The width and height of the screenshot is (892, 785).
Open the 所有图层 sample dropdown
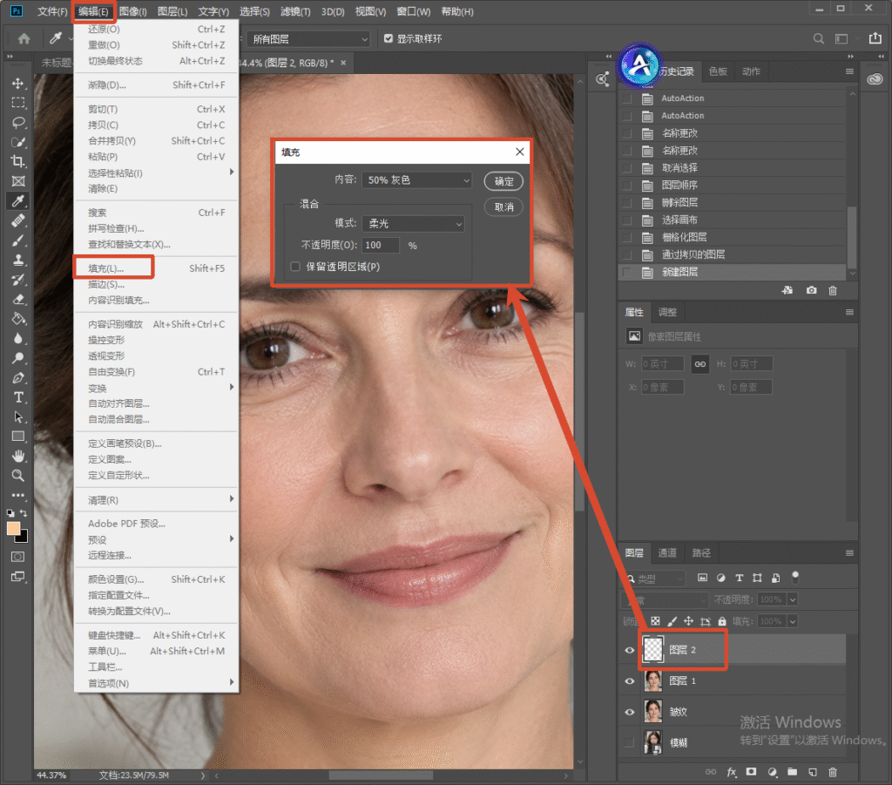coord(308,39)
